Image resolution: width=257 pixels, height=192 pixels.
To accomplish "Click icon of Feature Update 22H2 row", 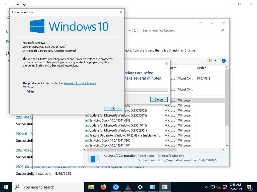I will pos(87,135).
